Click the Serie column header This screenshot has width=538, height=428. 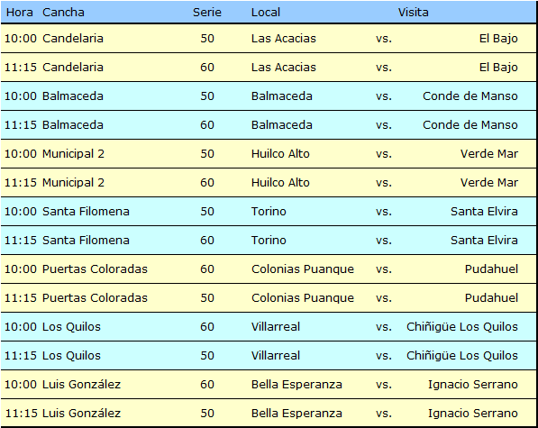[x=207, y=13]
